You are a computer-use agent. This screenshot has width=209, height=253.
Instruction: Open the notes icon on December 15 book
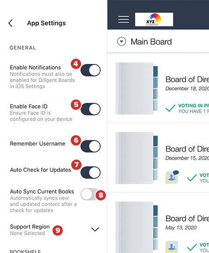[172, 177]
